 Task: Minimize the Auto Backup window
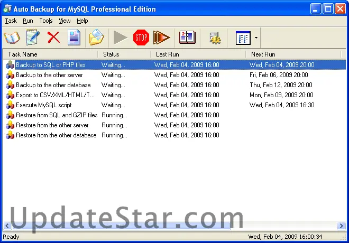point(315,9)
